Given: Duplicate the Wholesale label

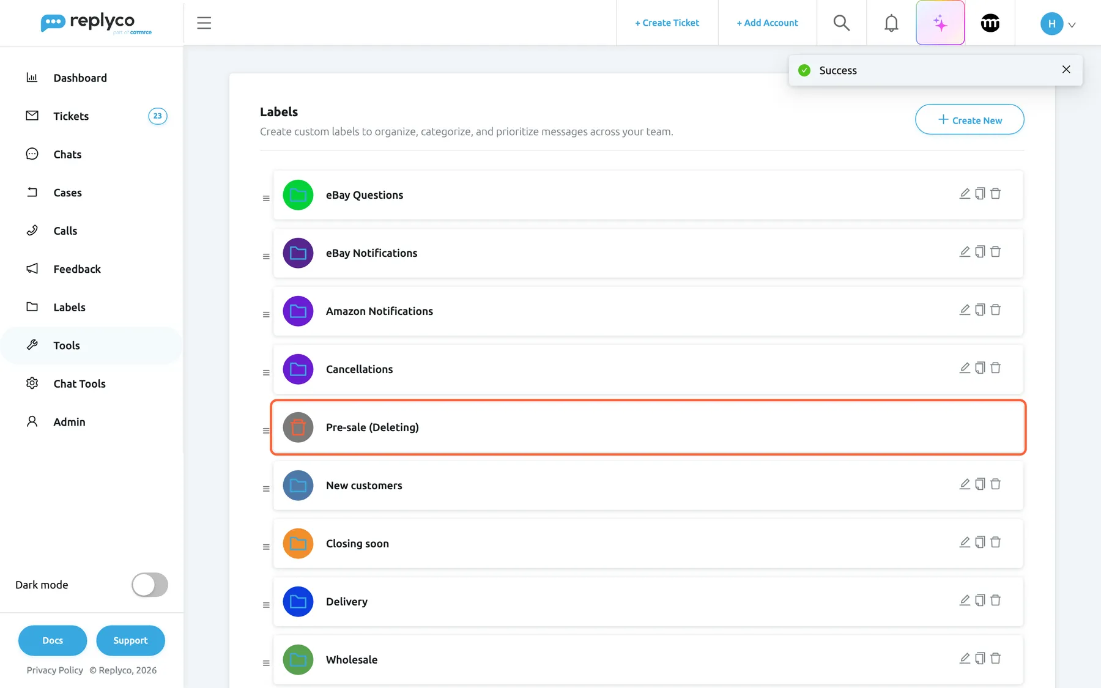Looking at the screenshot, I should click(x=980, y=659).
